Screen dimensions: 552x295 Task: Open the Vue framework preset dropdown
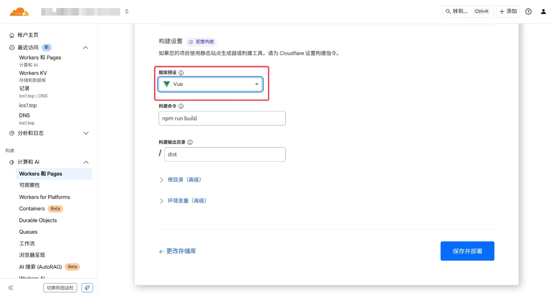[210, 84]
